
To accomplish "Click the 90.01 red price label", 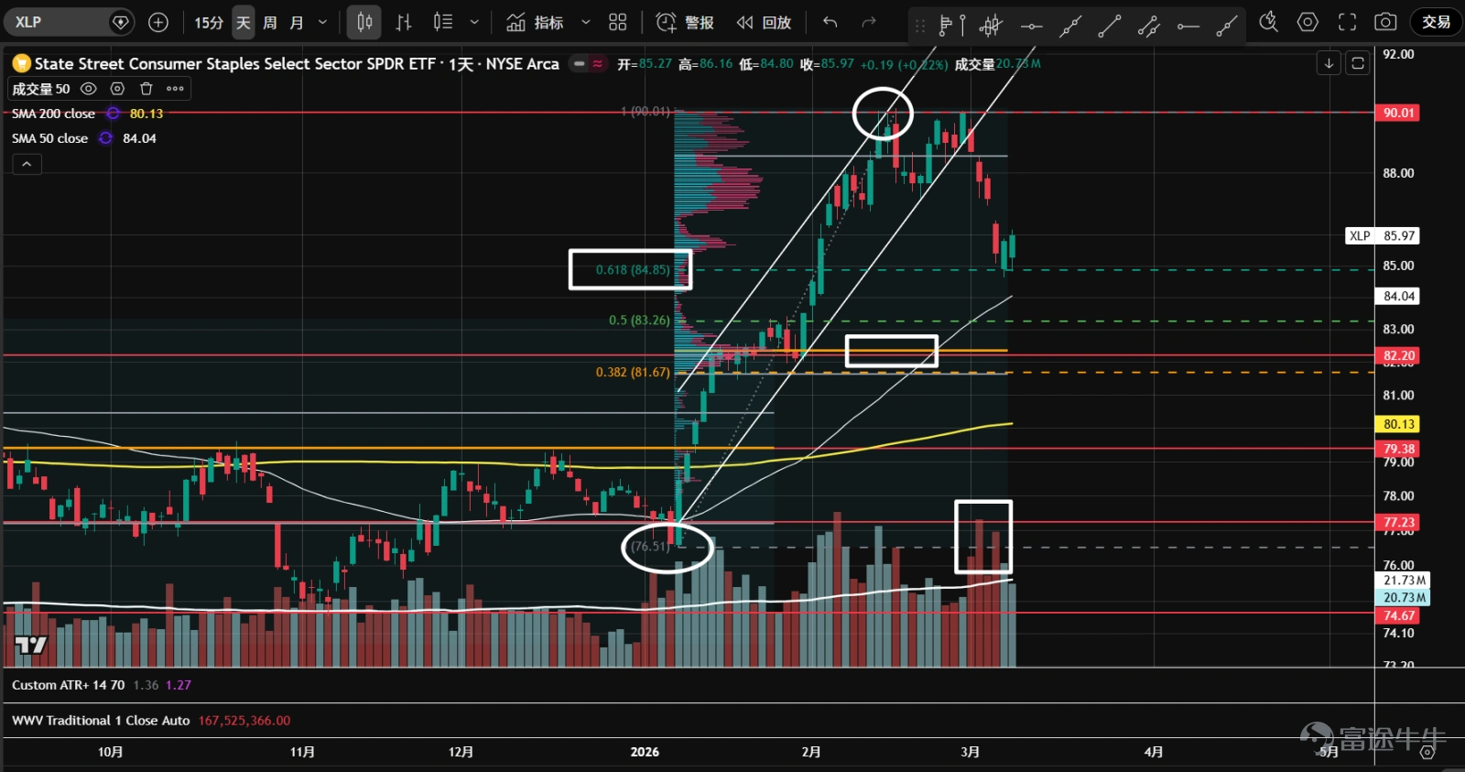I will (x=1398, y=113).
